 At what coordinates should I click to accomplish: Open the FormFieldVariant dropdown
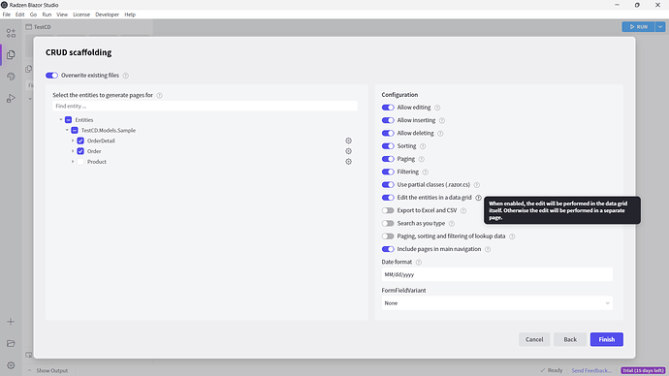[x=497, y=303]
